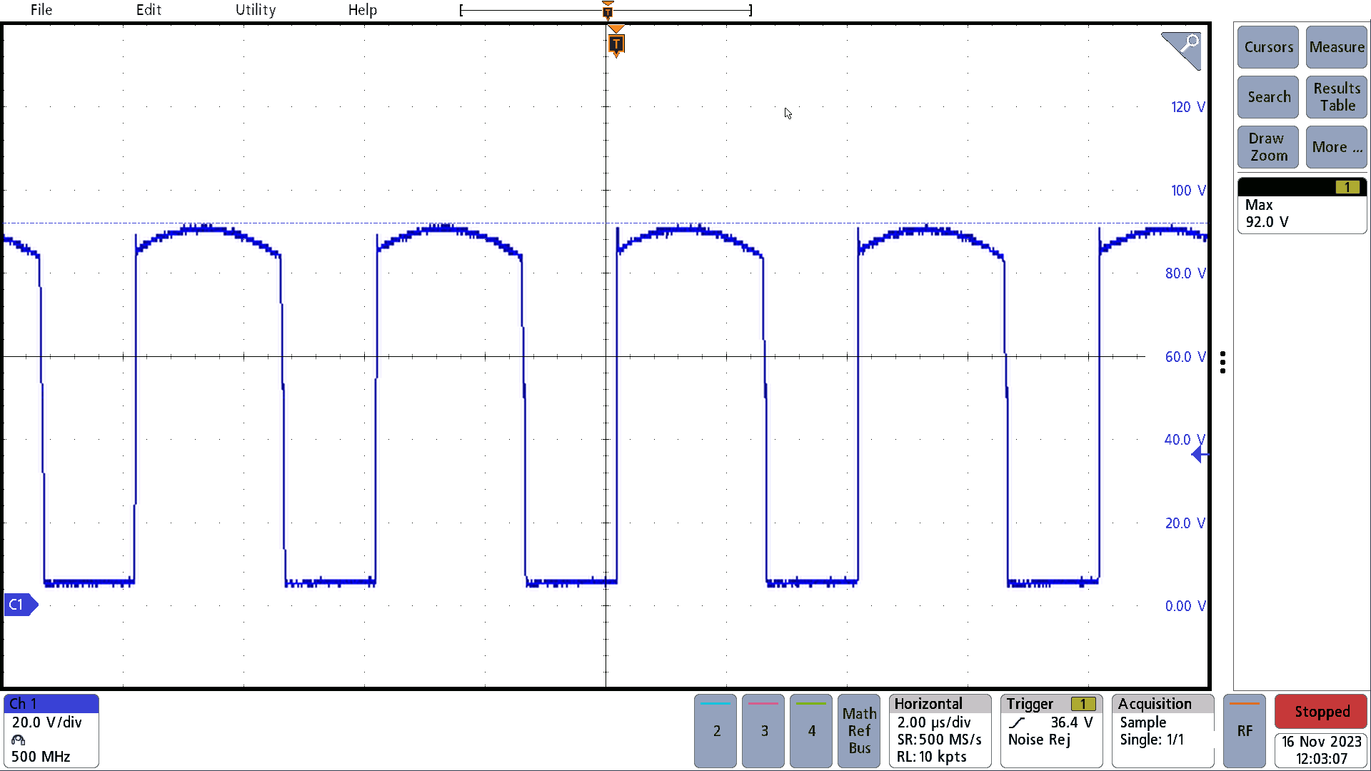Open the Trigger settings badge
The height and width of the screenshot is (771, 1371).
1051,730
